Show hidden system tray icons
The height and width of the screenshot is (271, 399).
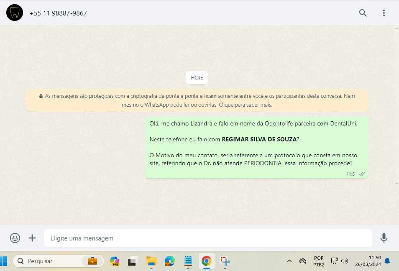[x=289, y=261]
